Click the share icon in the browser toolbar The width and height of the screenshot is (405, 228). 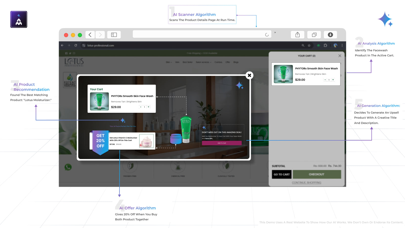[297, 35]
